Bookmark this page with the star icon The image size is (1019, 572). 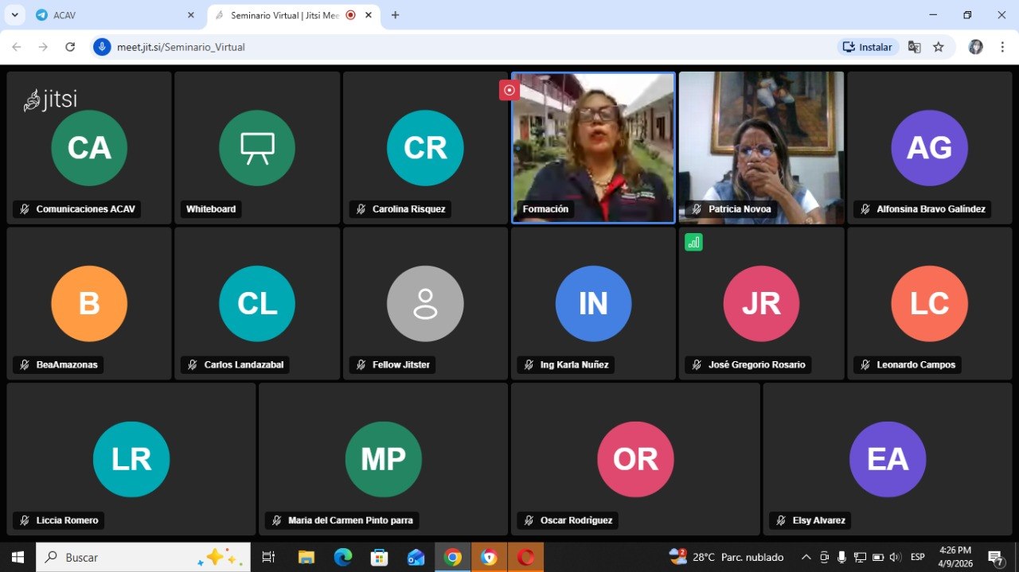(939, 47)
